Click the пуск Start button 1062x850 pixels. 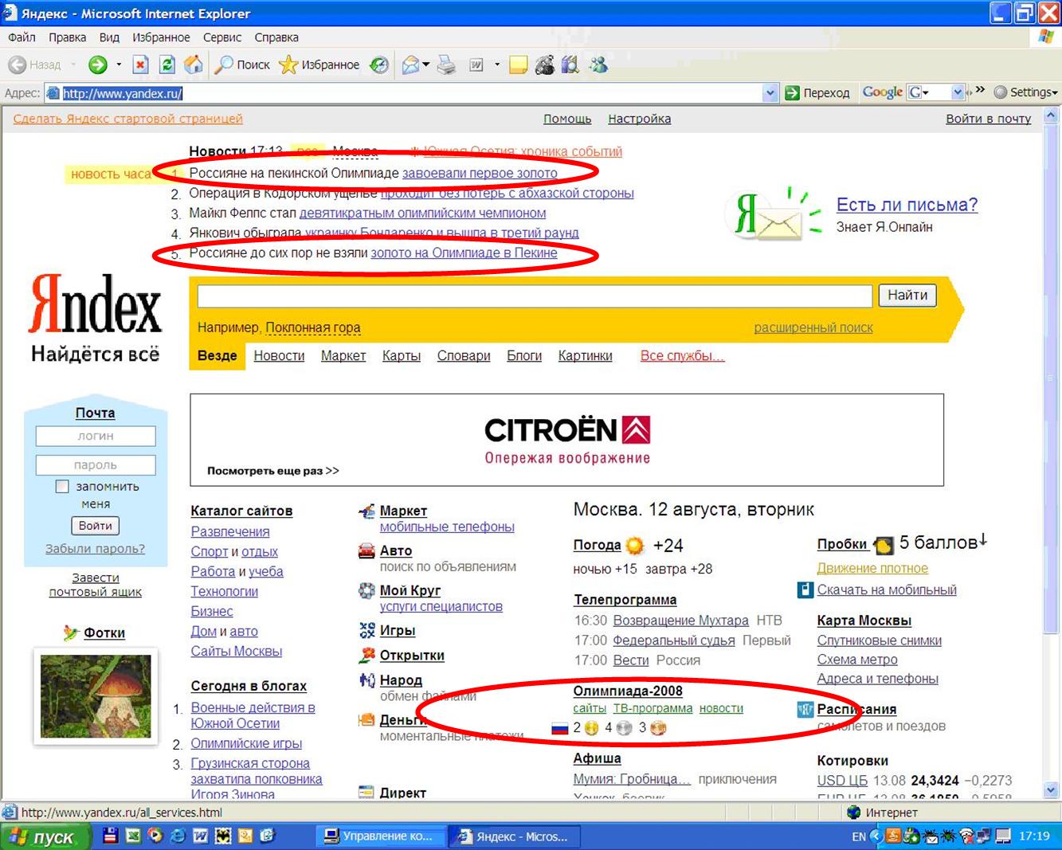coord(44,836)
